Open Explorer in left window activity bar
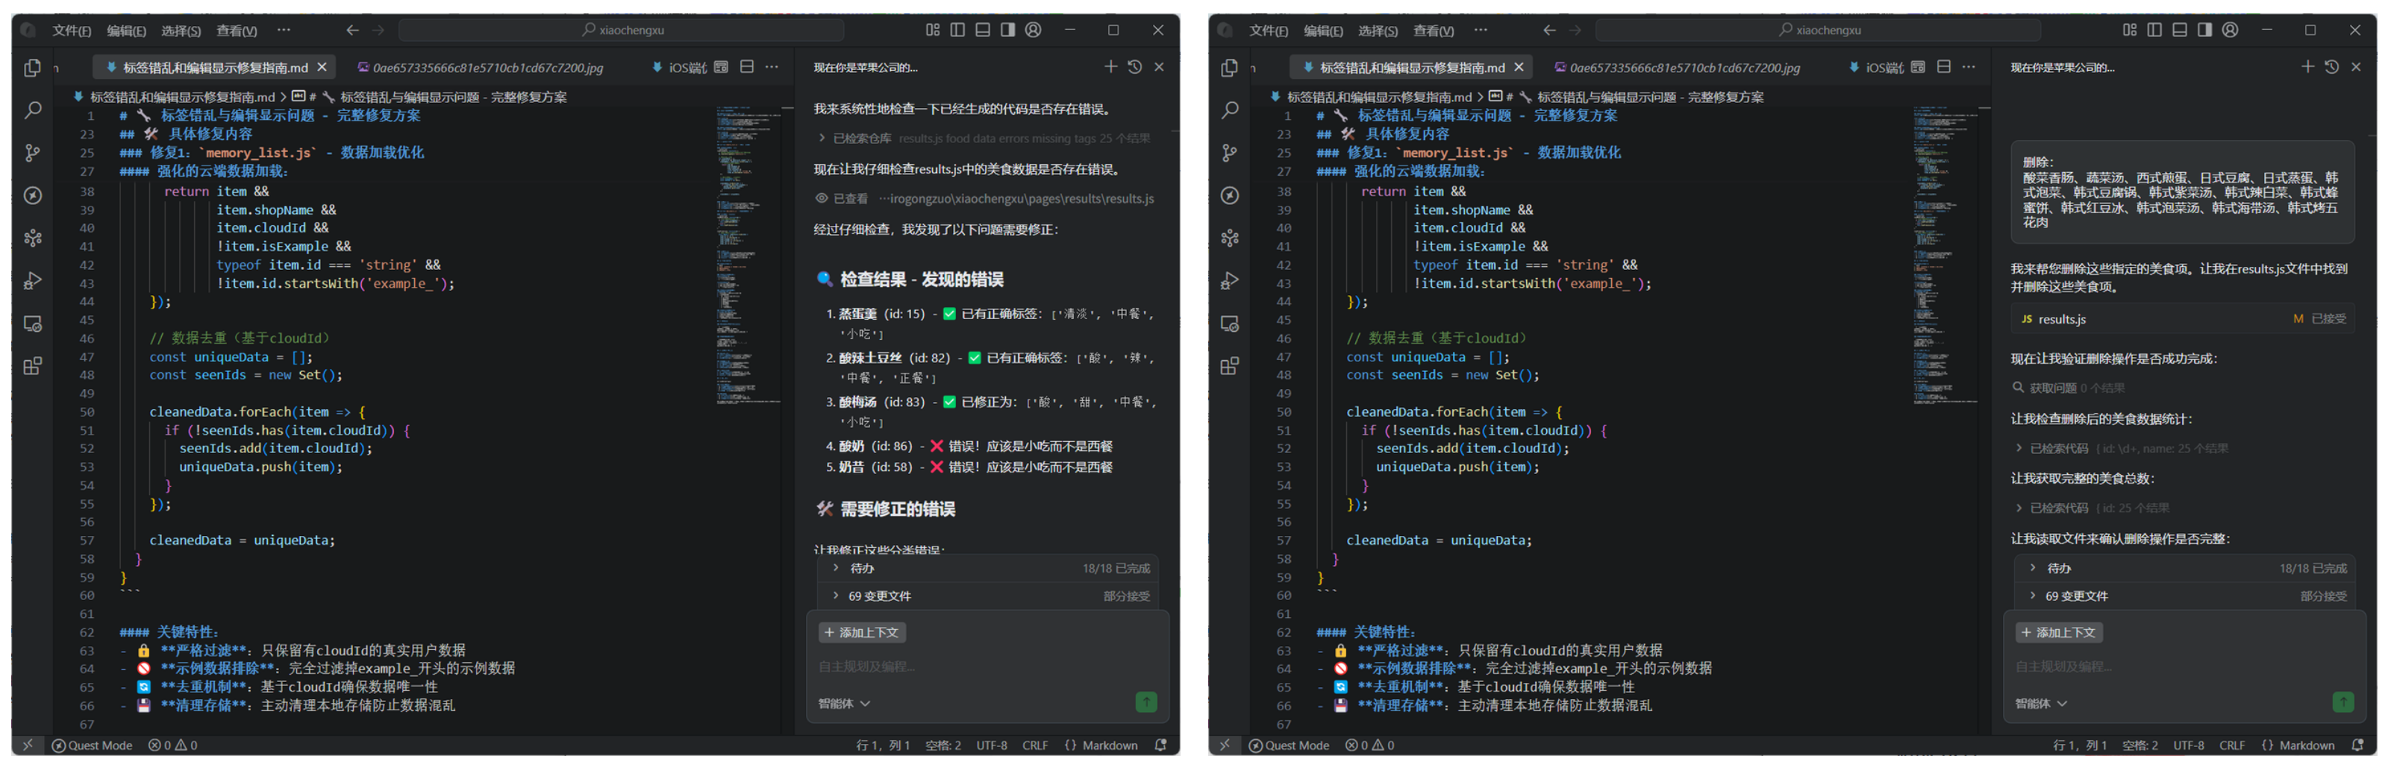Viewport: 2391px width, 767px height. (33, 68)
